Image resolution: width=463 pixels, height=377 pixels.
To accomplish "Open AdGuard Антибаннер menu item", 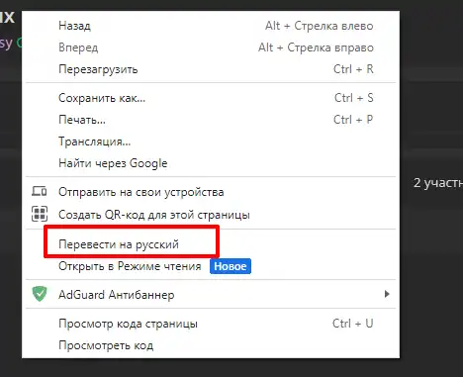I will pos(211,294).
